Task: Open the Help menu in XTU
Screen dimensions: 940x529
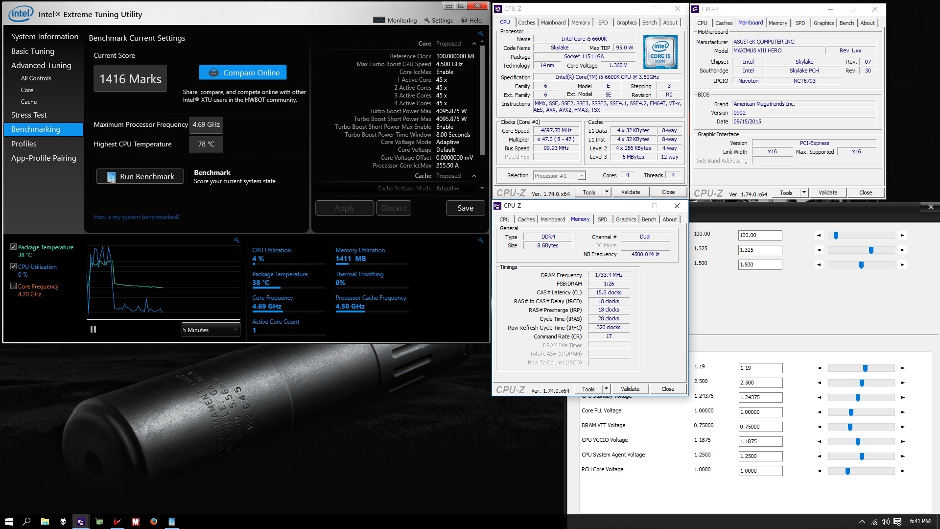Action: (471, 20)
